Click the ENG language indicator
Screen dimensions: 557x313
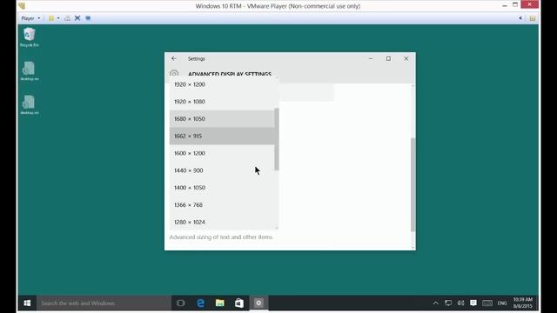click(x=502, y=303)
